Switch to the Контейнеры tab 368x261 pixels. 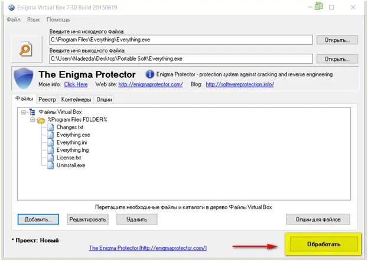pos(76,100)
